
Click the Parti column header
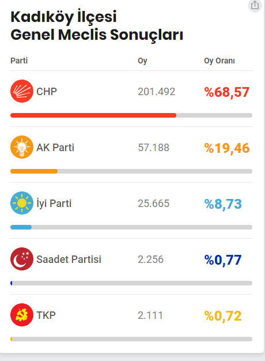pyautogui.click(x=19, y=61)
